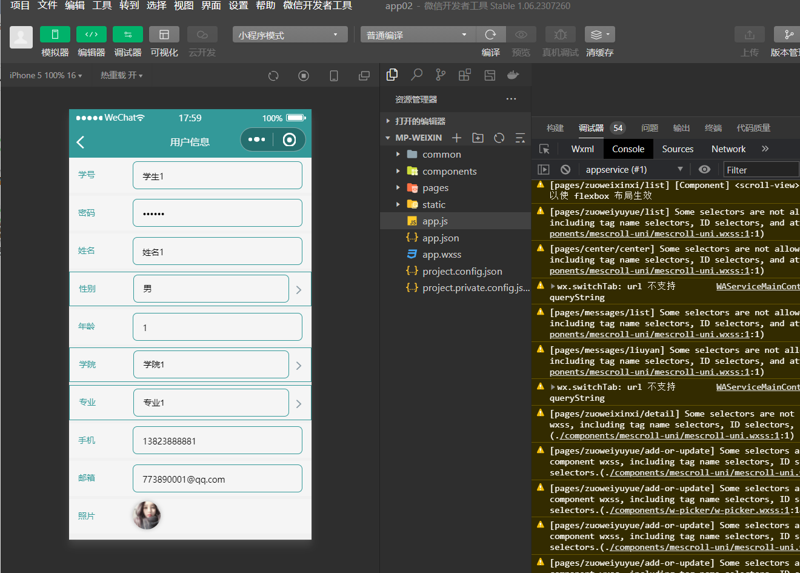Click the 手机 phone number input field

(x=218, y=441)
